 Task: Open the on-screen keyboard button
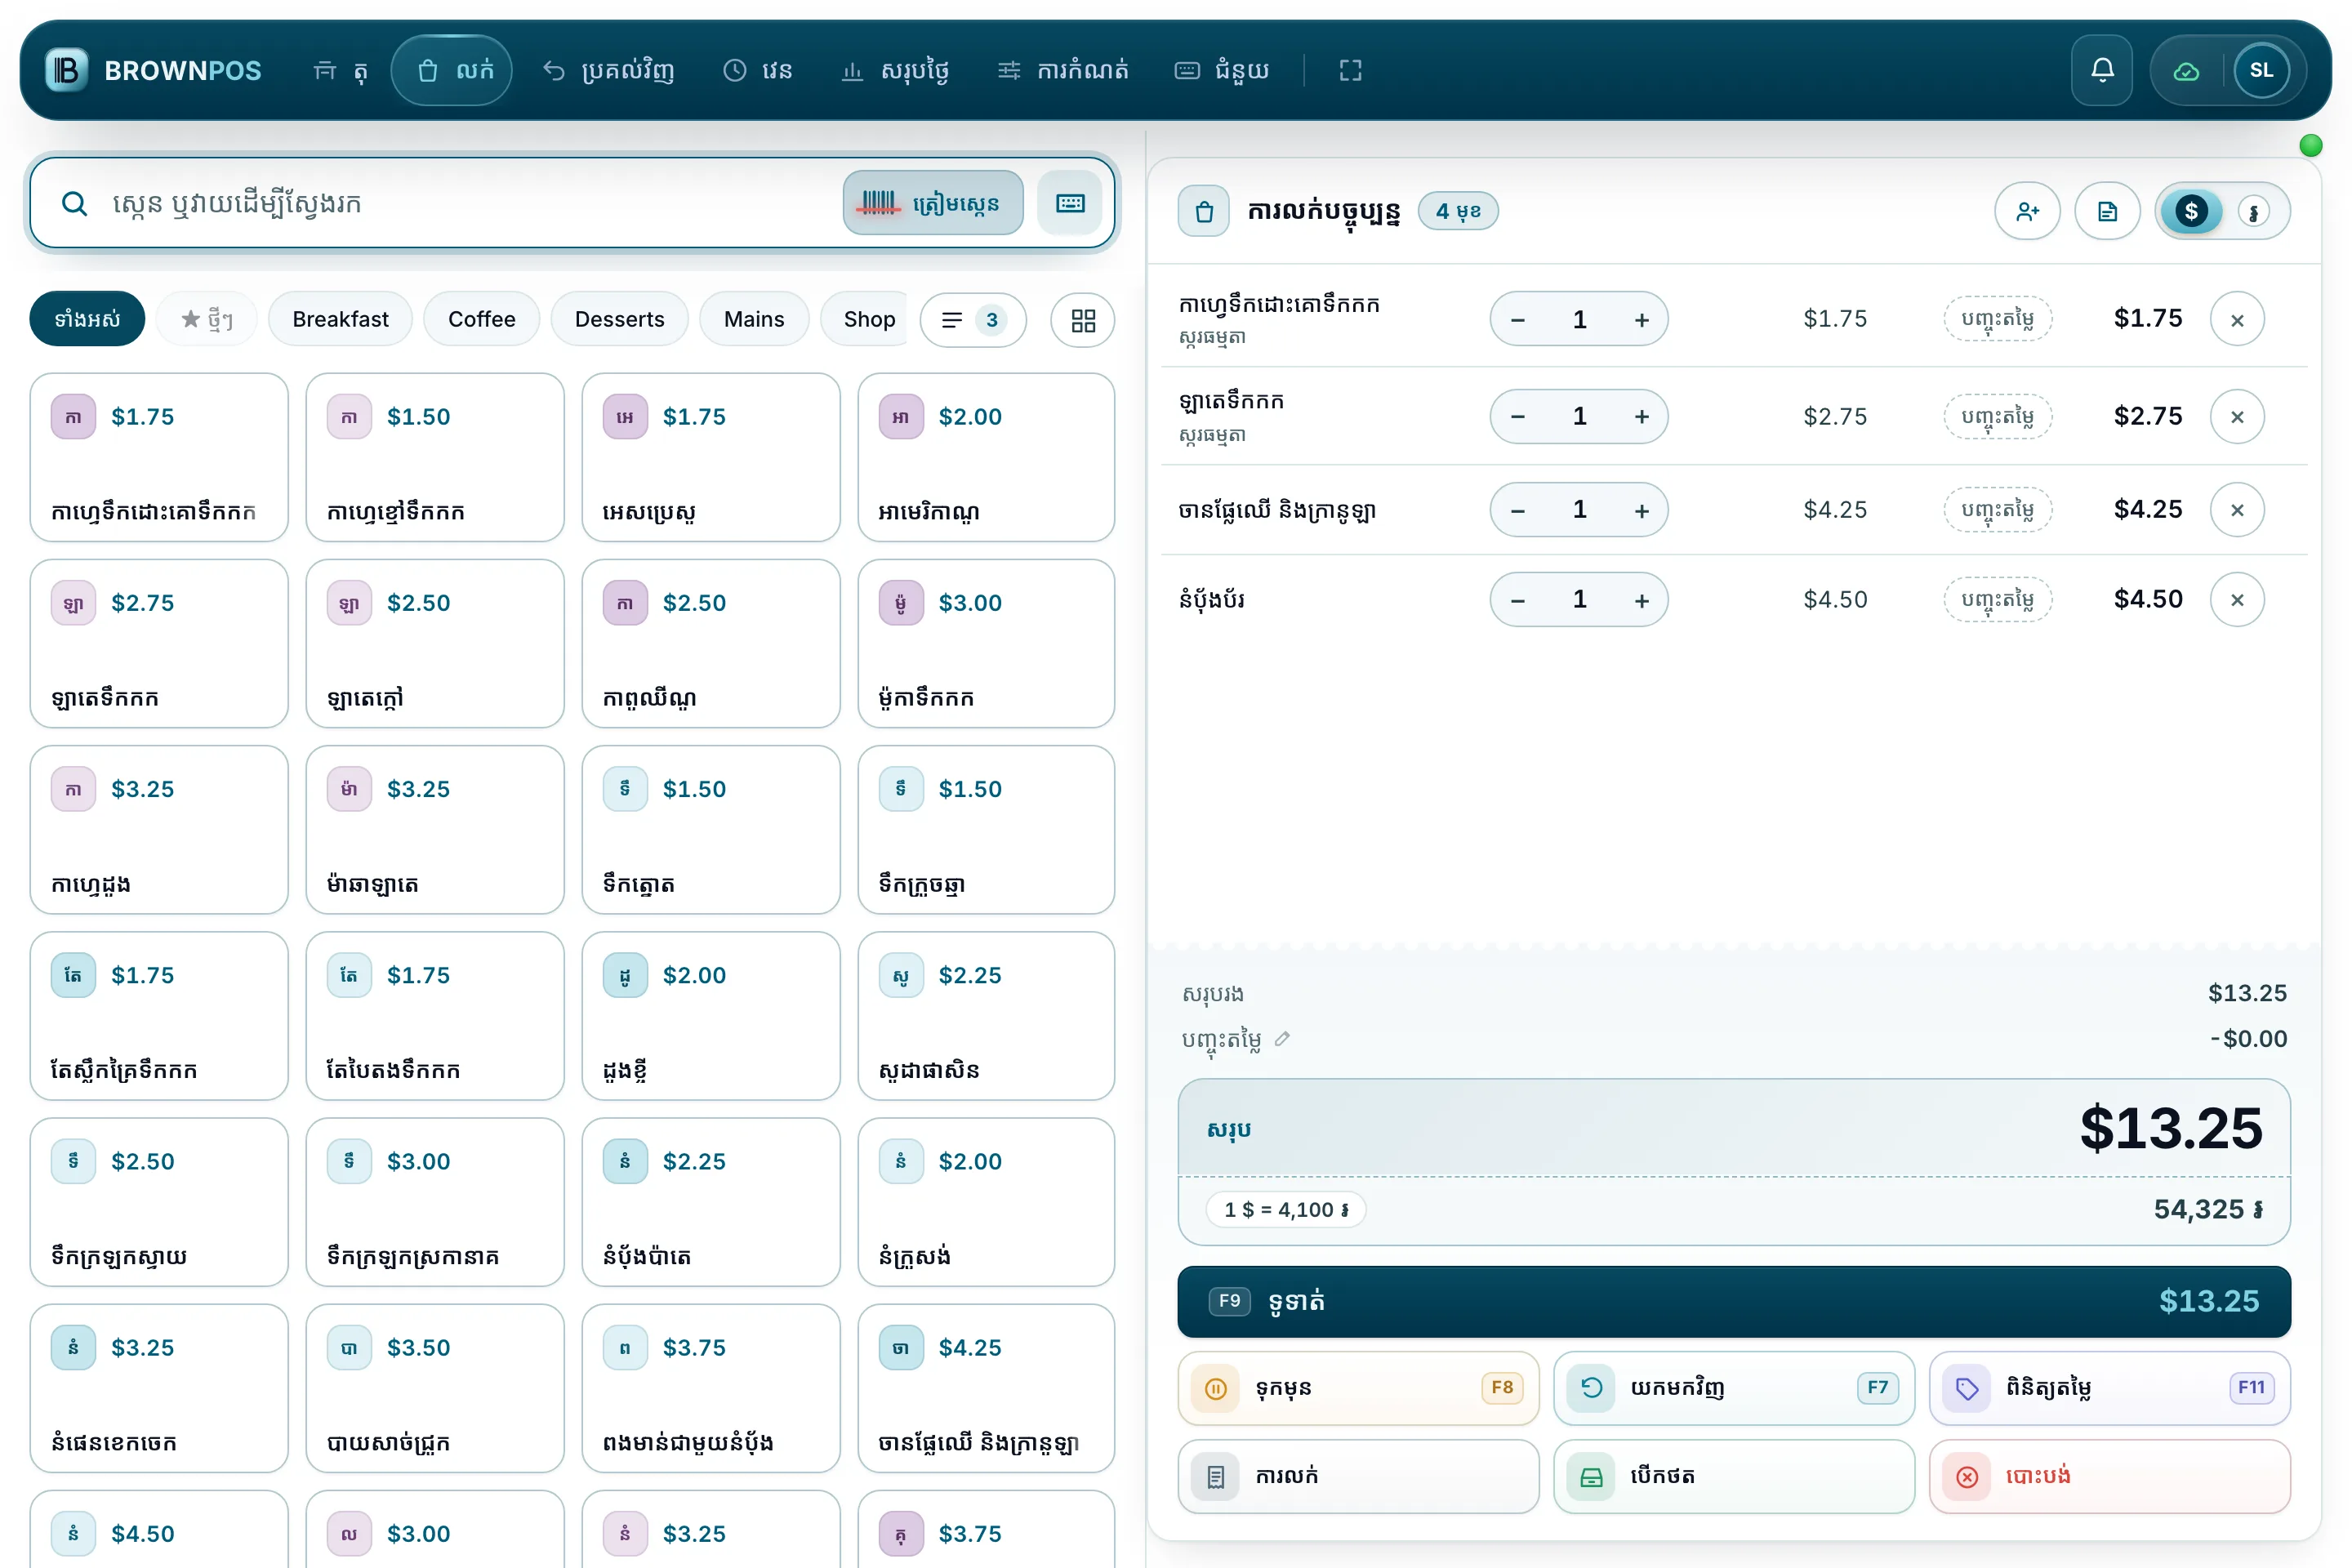(x=1070, y=203)
